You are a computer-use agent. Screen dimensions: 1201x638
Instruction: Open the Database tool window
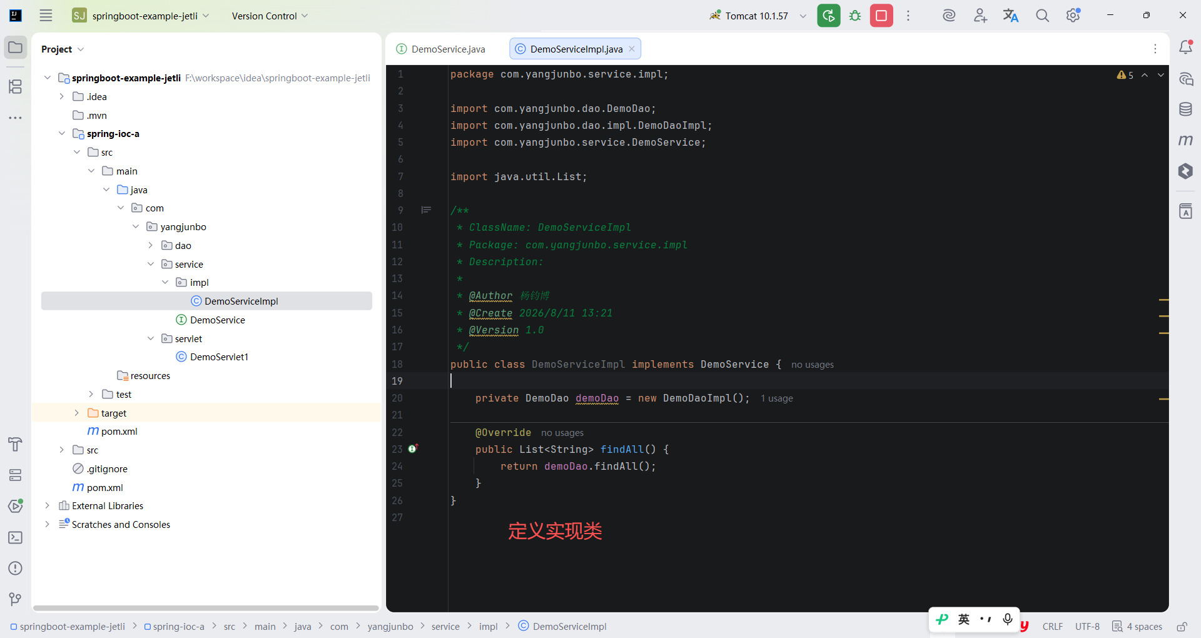(1185, 109)
